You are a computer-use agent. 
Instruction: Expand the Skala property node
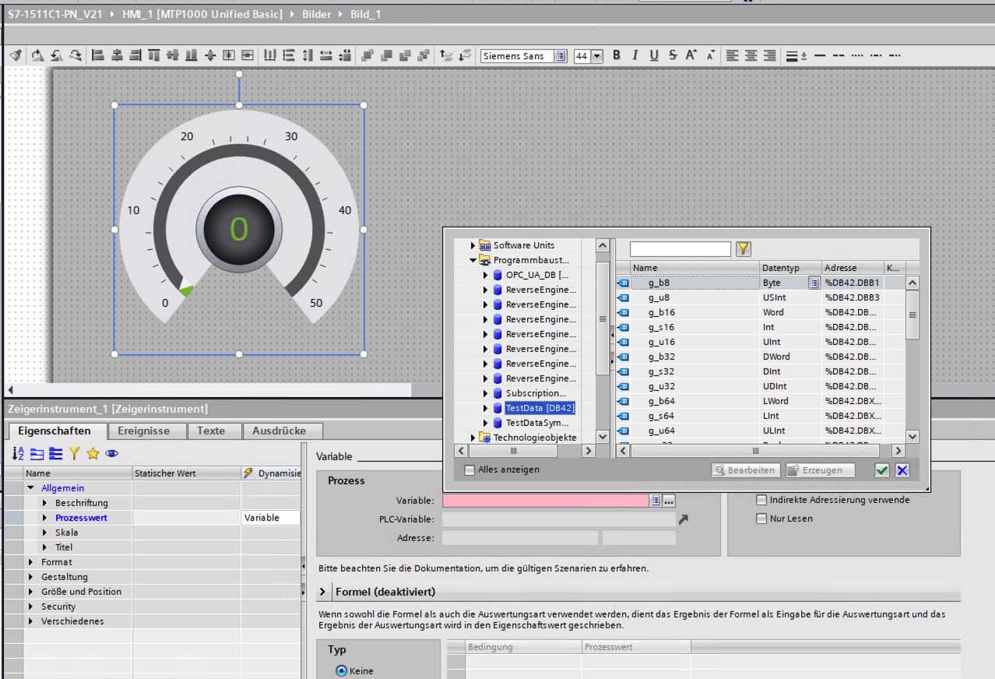[45, 533]
